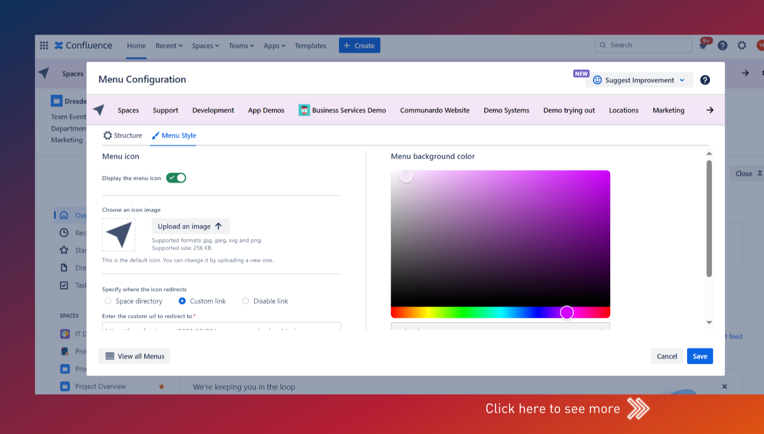
Task: Click the Confluence Search field
Action: pyautogui.click(x=644, y=45)
